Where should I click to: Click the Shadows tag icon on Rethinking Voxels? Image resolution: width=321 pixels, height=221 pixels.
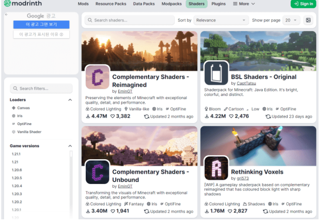245,204
